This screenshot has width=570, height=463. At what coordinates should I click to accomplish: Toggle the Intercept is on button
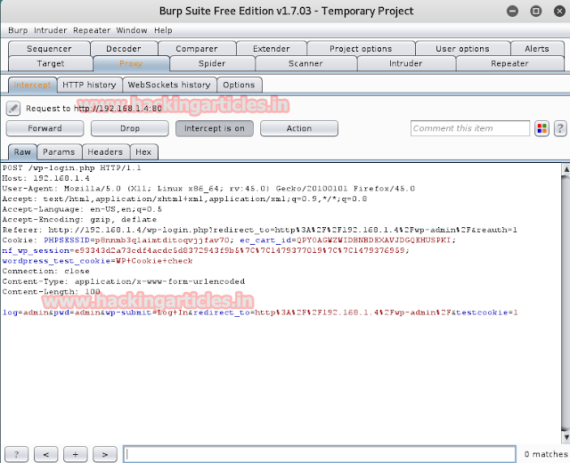tap(215, 128)
